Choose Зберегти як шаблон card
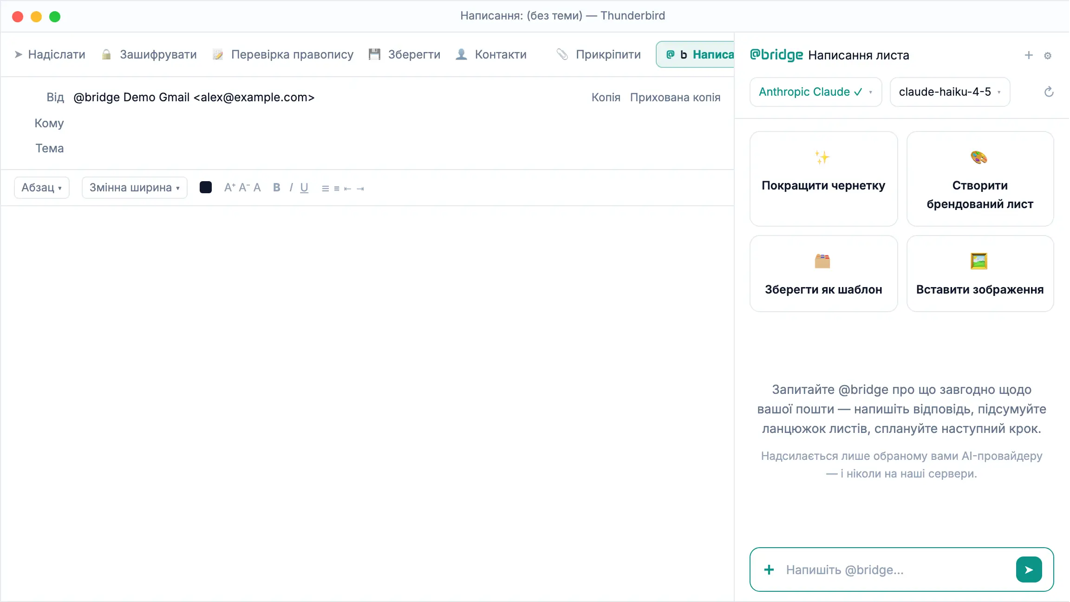Image resolution: width=1070 pixels, height=602 pixels. 823,274
